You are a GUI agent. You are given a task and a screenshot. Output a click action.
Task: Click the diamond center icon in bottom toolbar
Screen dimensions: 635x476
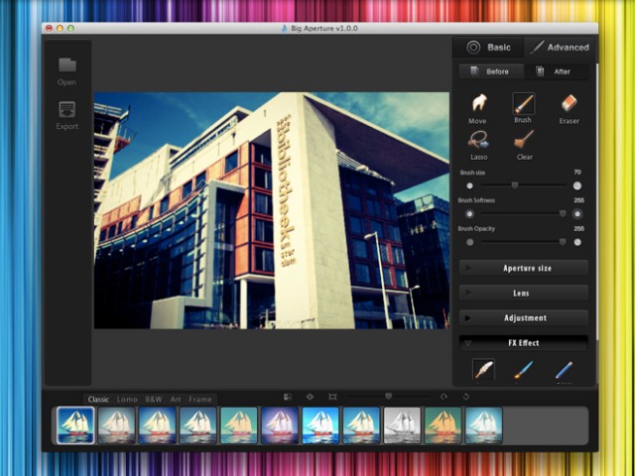310,397
